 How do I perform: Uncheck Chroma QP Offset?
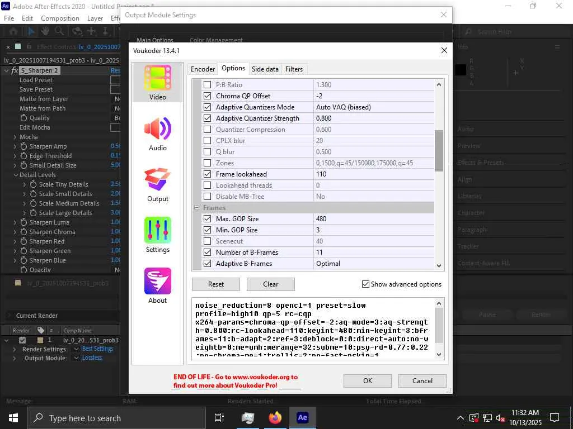click(207, 96)
